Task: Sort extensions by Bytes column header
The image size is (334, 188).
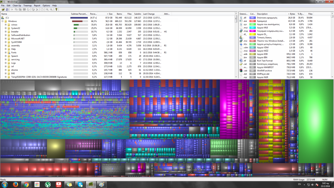Action: coord(291,14)
